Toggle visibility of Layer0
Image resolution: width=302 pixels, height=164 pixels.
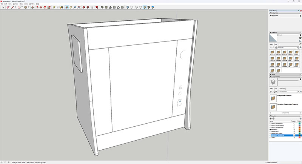coord(294,138)
